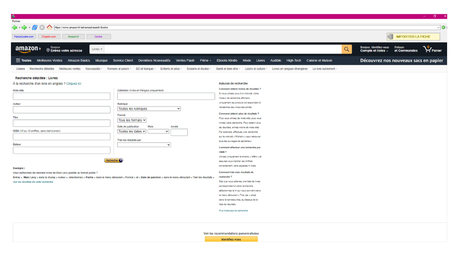Click the Mots-clés input field

(x=62, y=96)
